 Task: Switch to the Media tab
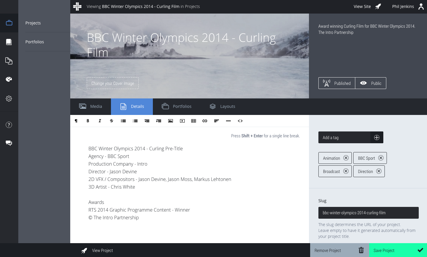pyautogui.click(x=91, y=106)
